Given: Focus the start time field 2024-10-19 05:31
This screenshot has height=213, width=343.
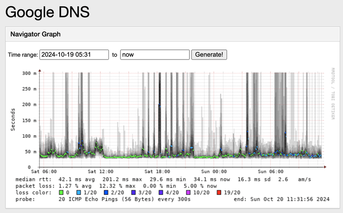Looking at the screenshot, I should point(74,55).
